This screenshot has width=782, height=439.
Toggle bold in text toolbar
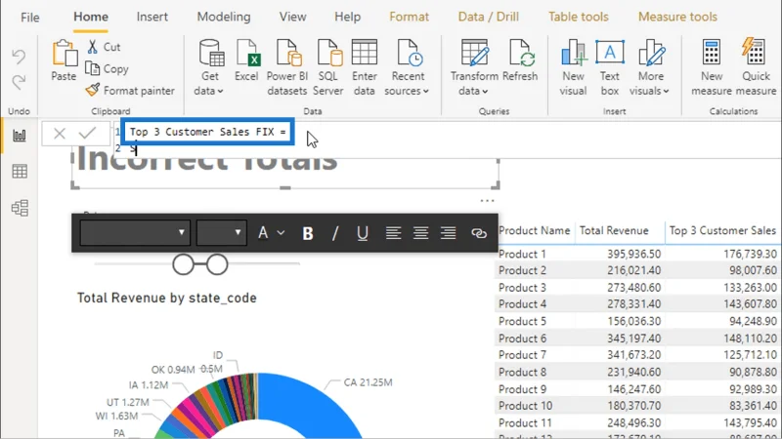coord(308,233)
